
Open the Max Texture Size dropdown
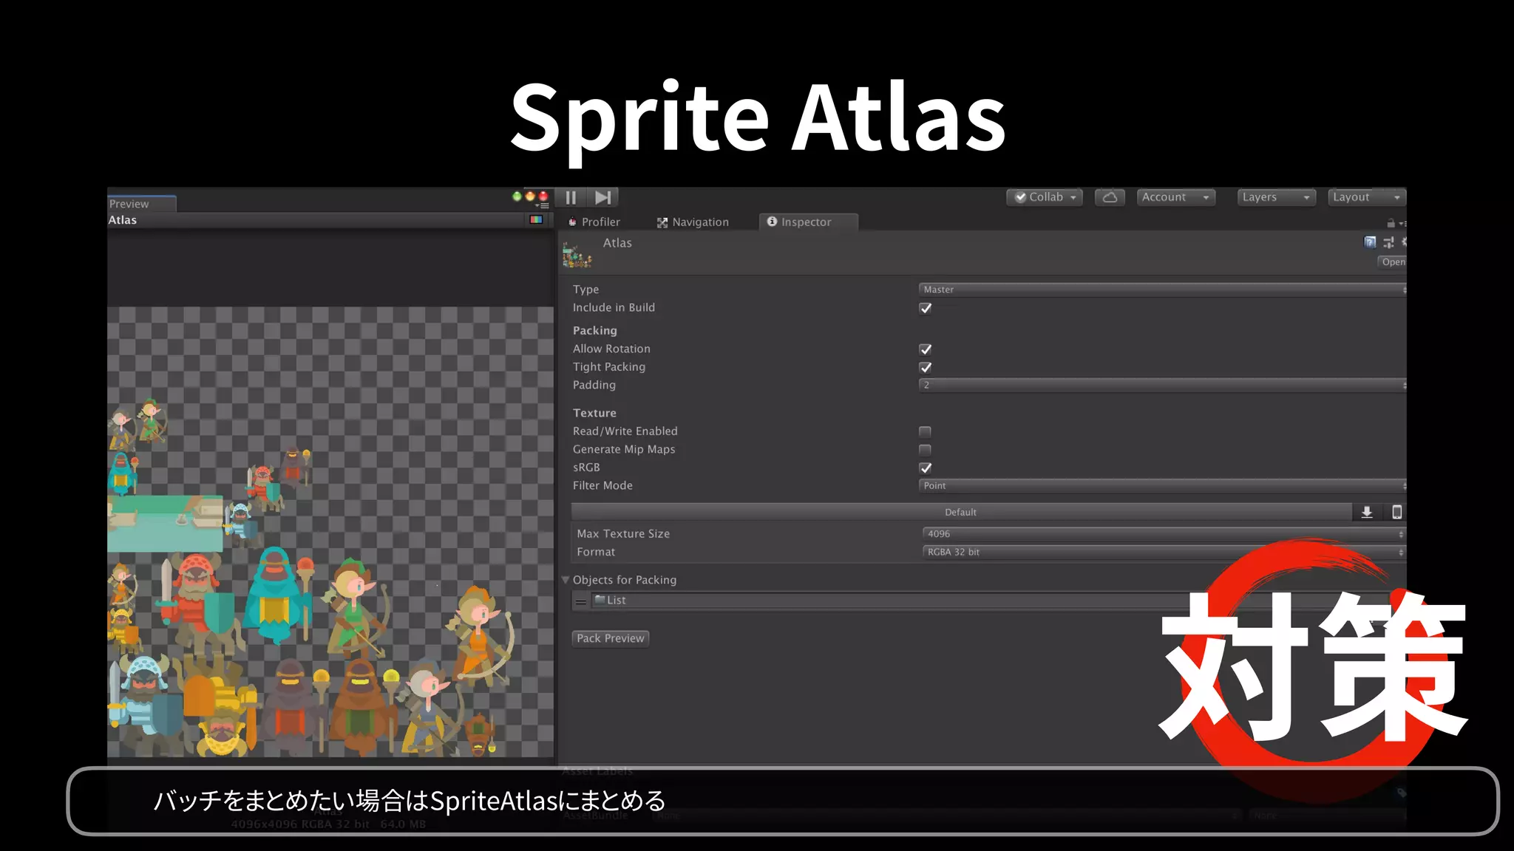1164,533
